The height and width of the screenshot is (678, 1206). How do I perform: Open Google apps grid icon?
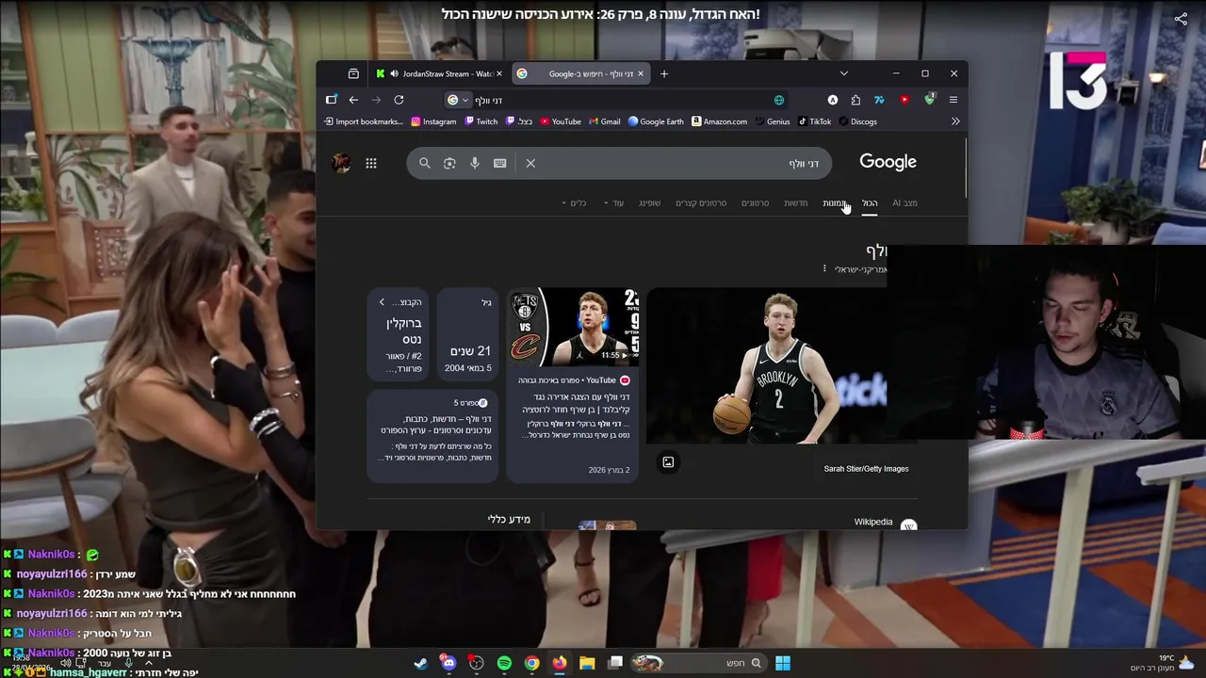[371, 163]
